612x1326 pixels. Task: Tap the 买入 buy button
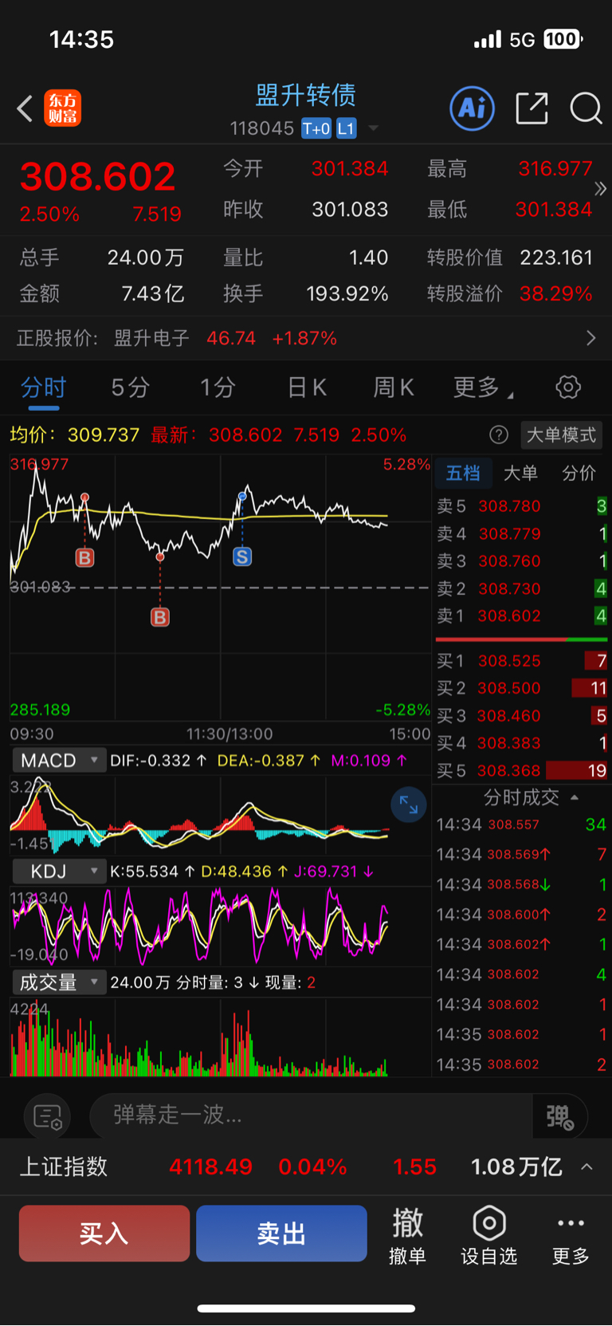click(104, 1234)
